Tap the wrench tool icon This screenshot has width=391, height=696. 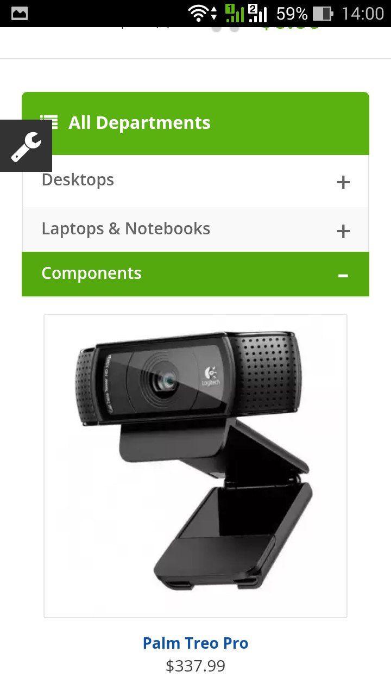26,146
